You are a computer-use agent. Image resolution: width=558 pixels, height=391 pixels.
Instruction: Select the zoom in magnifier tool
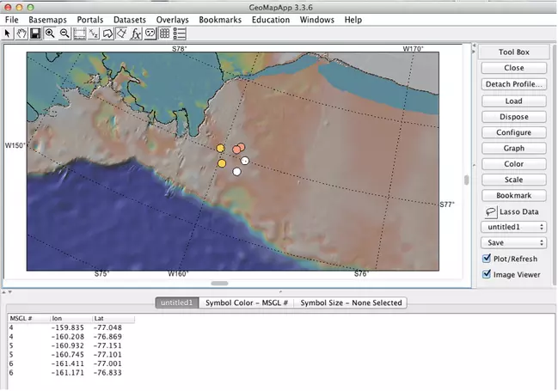point(50,34)
